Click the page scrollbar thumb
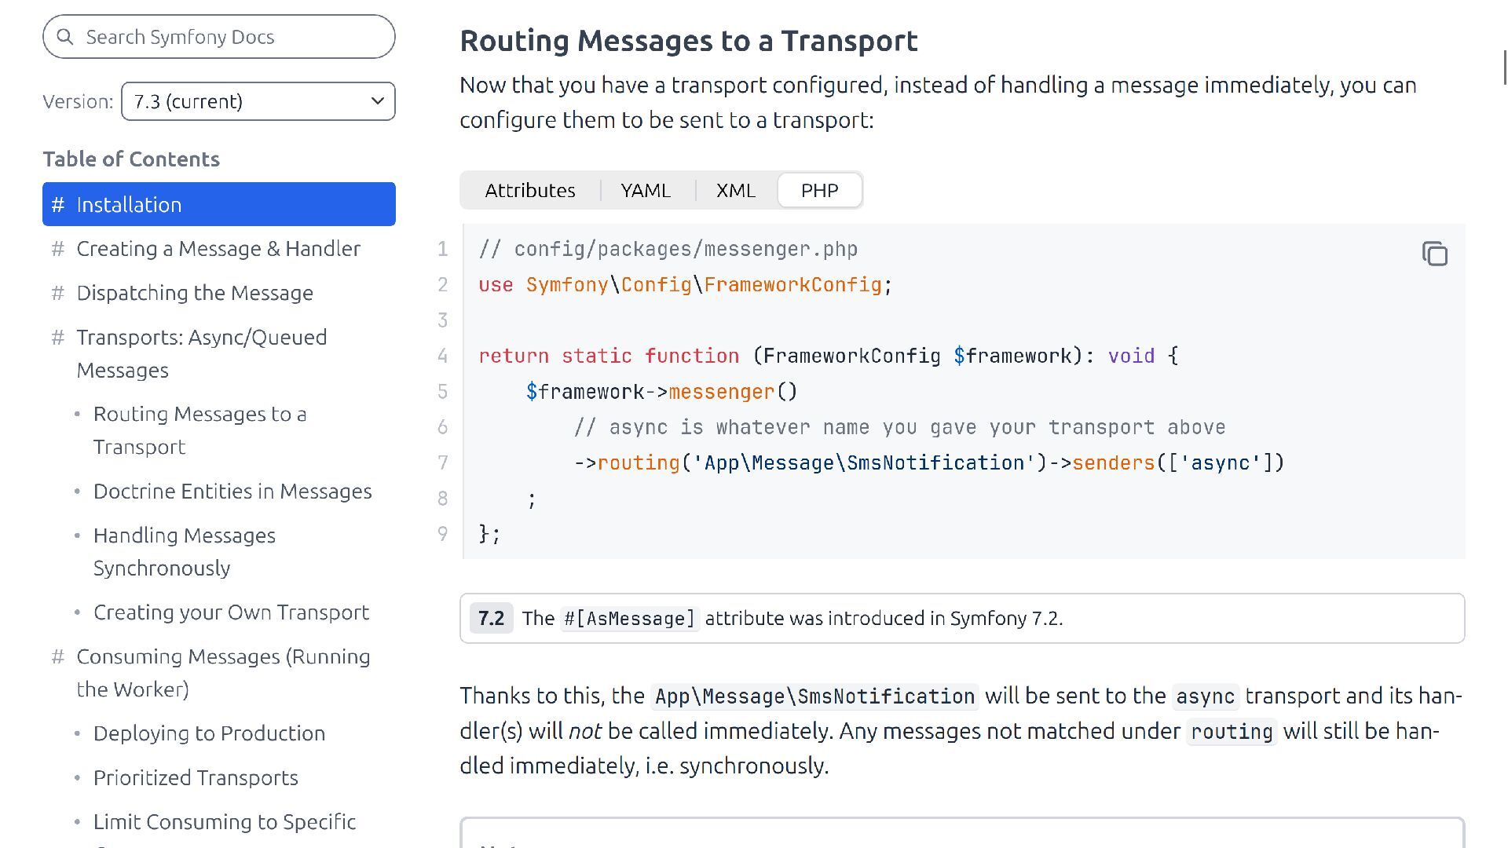This screenshot has height=848, width=1508. 1503,67
